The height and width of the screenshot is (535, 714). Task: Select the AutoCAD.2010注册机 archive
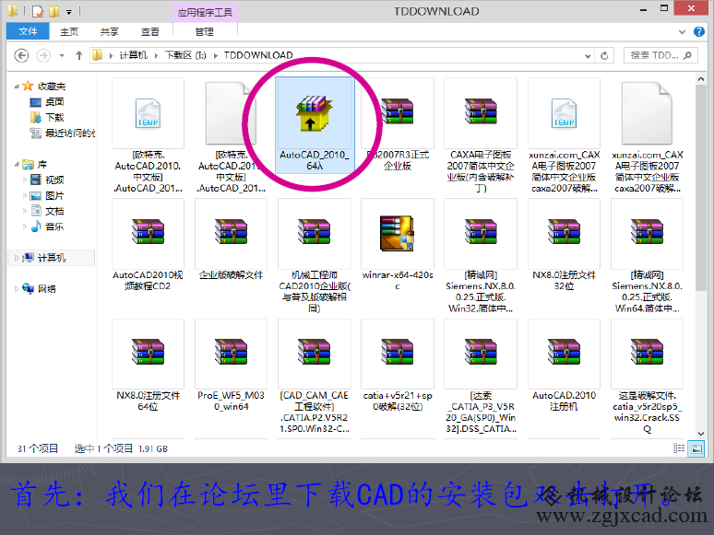pyautogui.click(x=564, y=352)
